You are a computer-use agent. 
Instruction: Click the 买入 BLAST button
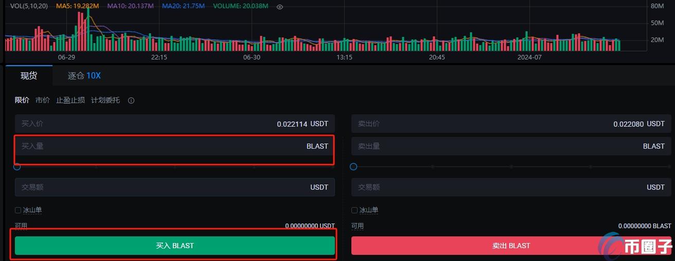(175, 246)
